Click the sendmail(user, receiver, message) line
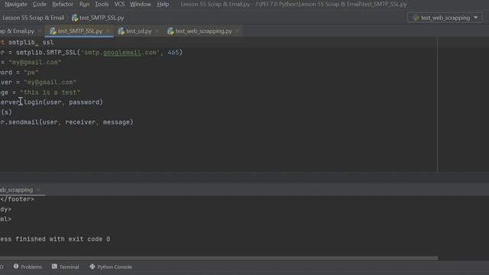Image resolution: width=489 pixels, height=275 pixels. 66,122
